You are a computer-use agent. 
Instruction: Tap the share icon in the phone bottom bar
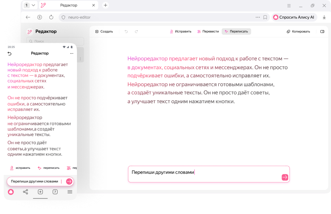tap(26, 192)
